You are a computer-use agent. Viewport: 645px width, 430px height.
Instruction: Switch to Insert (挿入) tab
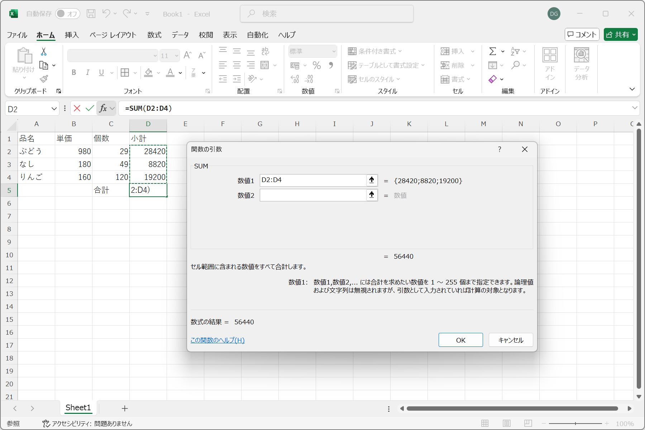pyautogui.click(x=72, y=35)
